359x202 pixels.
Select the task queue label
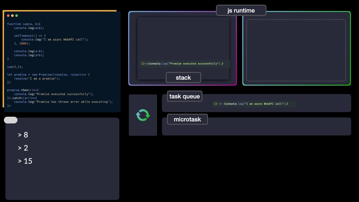point(184,97)
